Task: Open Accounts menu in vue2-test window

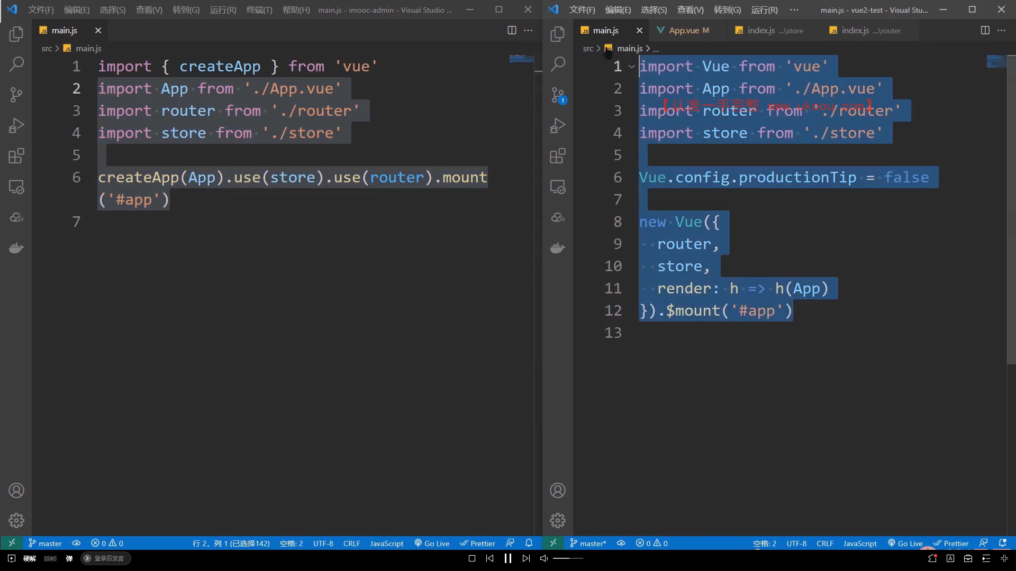Action: tap(558, 491)
